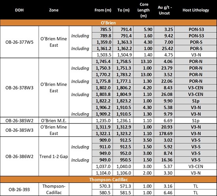Click the Core Length (m) header
Image resolution: width=217 pixels, height=196 pixels.
[144, 10]
